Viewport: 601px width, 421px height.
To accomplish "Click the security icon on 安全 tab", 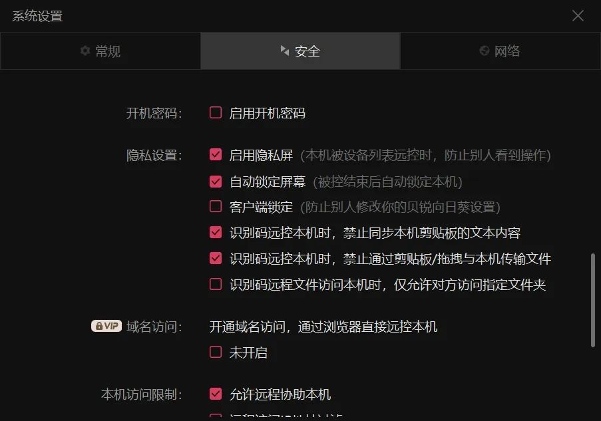I will [284, 51].
